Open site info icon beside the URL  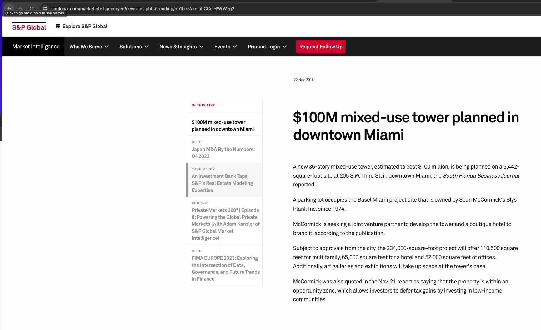[45, 8]
